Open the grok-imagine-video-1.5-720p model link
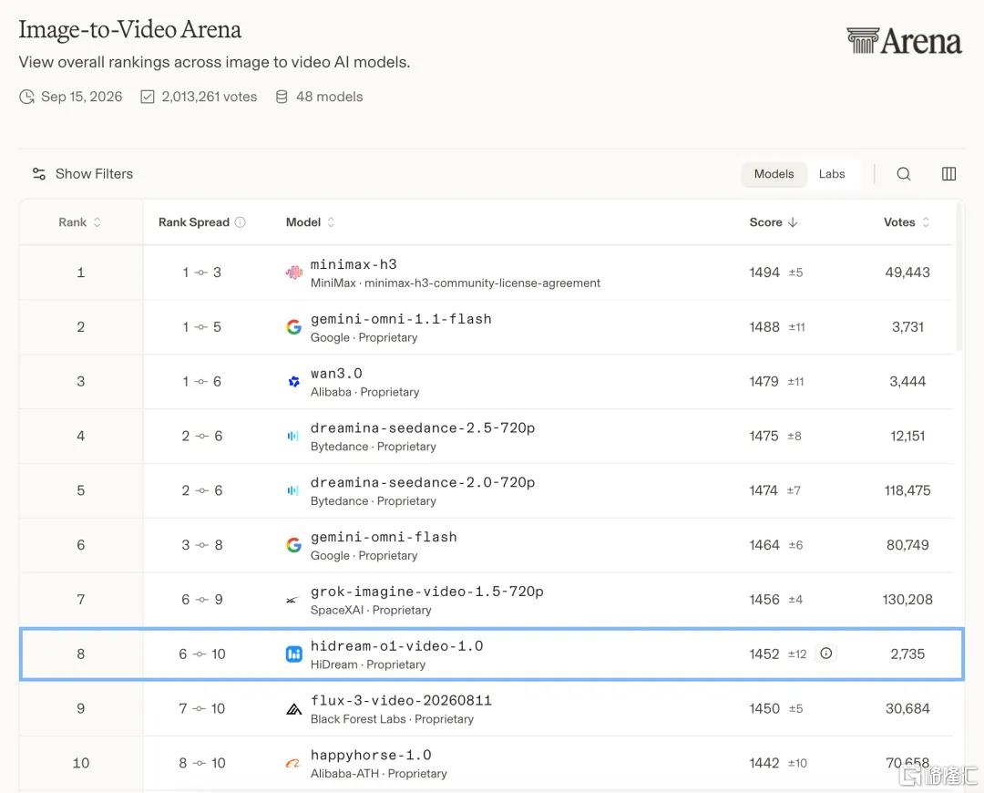This screenshot has height=793, width=984. tap(426, 592)
